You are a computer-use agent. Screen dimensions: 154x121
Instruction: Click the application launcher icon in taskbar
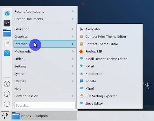coord(5,116)
